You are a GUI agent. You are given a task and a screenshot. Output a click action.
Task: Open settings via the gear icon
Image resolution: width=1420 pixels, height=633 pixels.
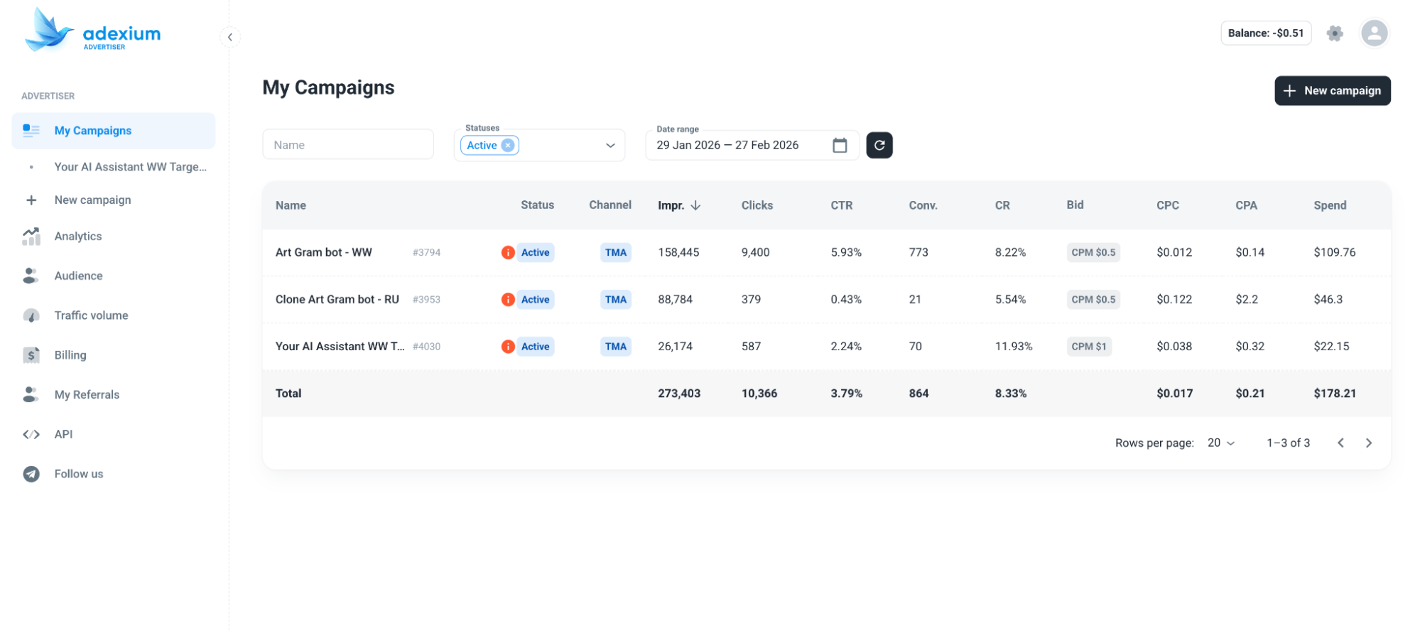[1335, 33]
